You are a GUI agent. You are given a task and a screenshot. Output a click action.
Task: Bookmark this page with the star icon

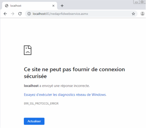click(x=133, y=14)
